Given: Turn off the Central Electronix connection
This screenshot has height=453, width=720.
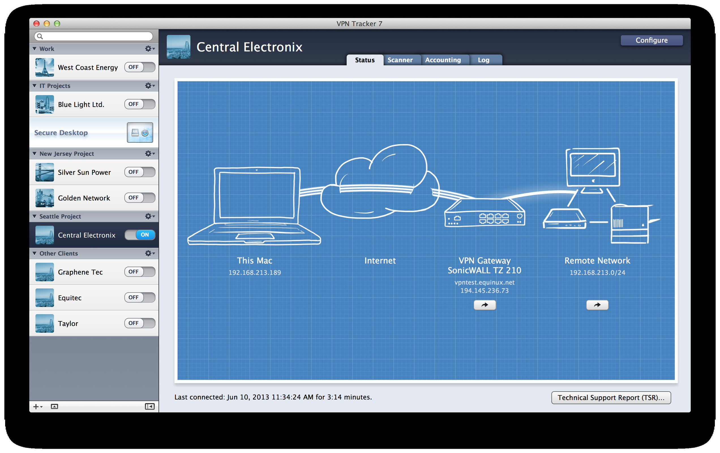Looking at the screenshot, I should (x=140, y=235).
